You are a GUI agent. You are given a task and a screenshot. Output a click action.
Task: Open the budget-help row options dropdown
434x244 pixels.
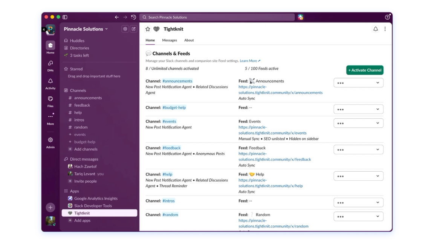[x=358, y=109]
